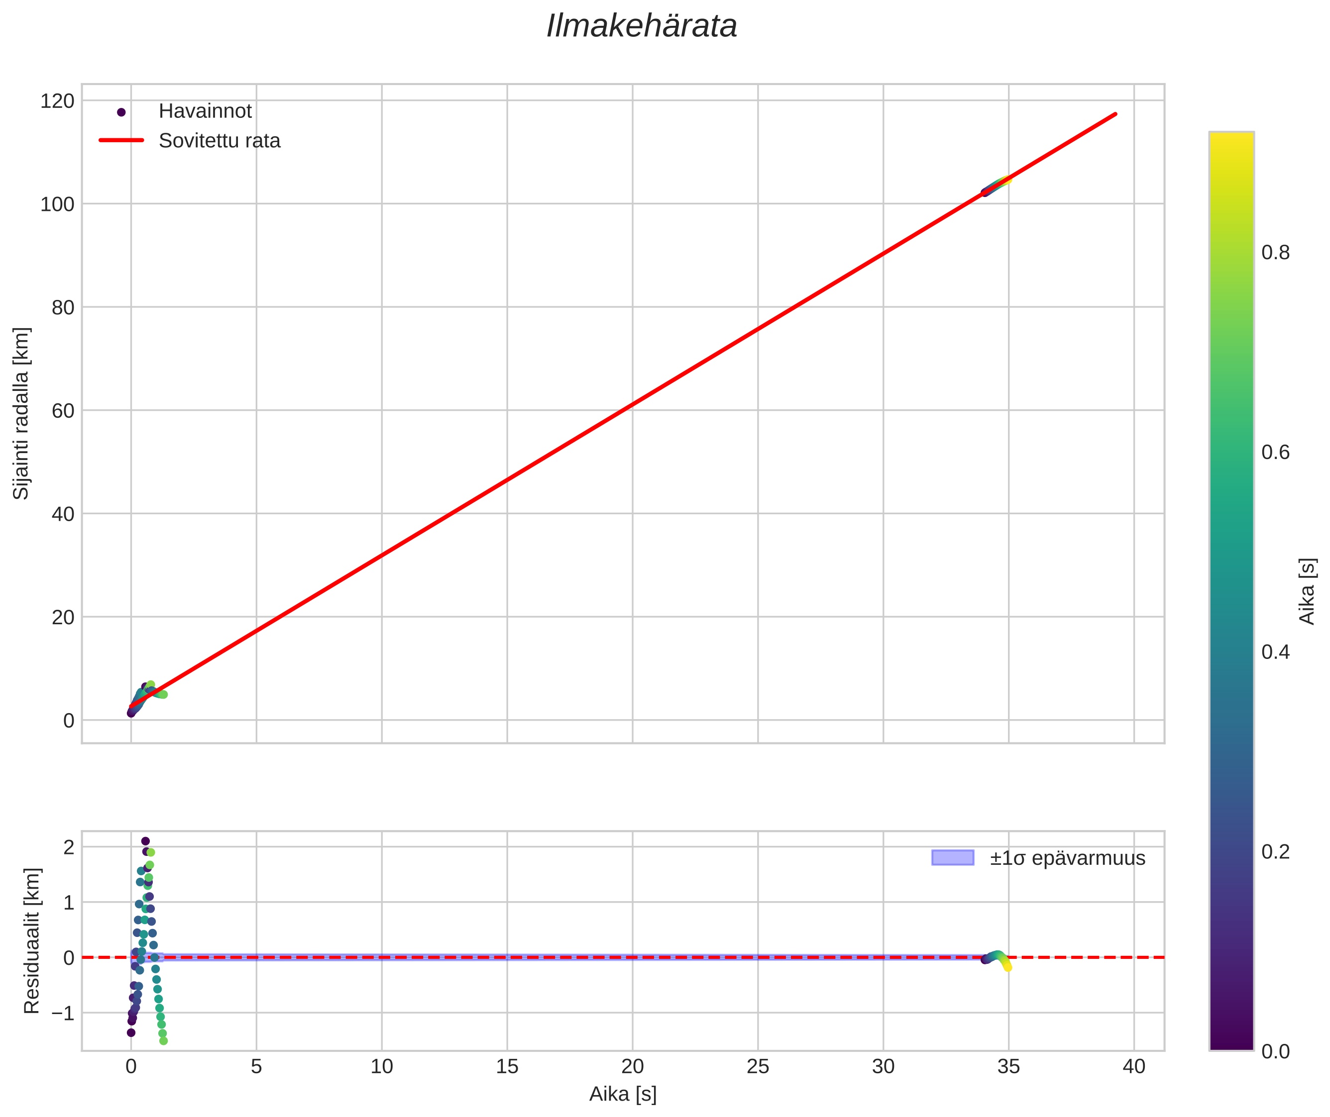The width and height of the screenshot is (1330, 1117).
Task: Click the 120 tick label on y-axis
Action: (x=57, y=100)
